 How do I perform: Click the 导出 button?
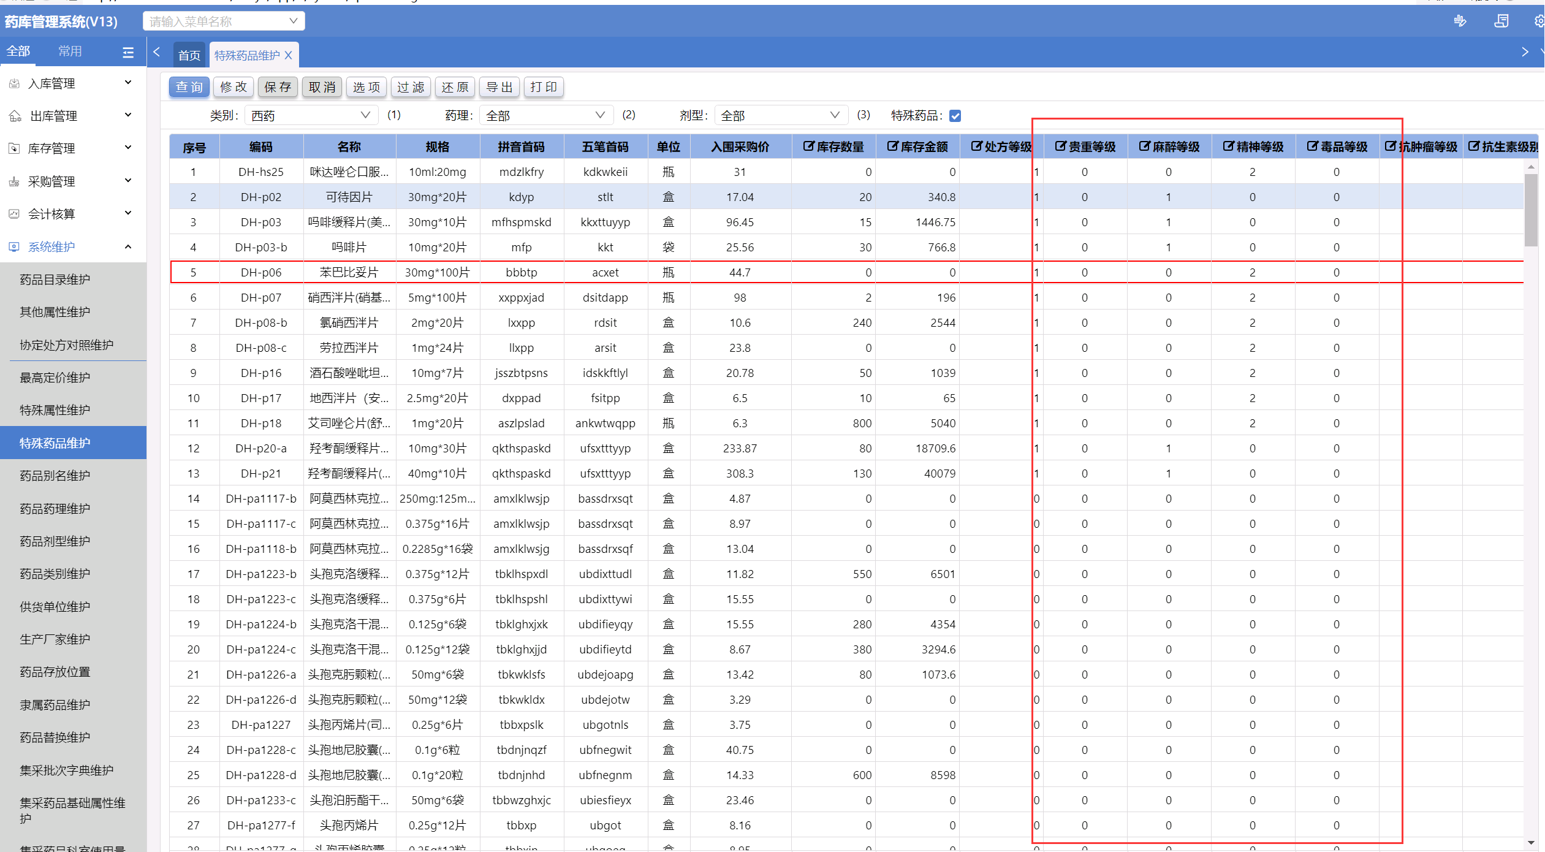tap(499, 87)
